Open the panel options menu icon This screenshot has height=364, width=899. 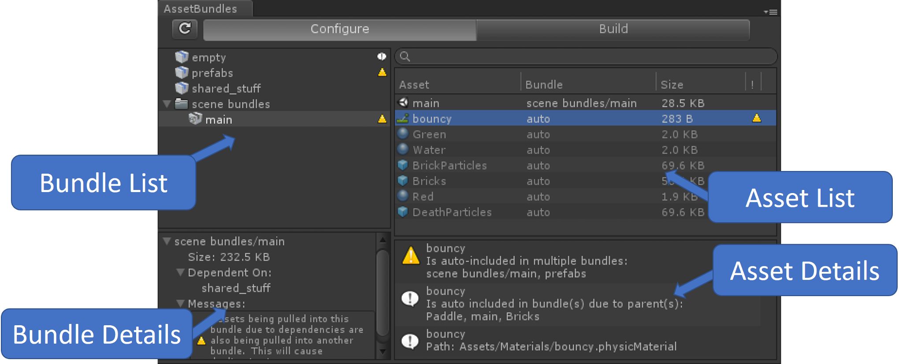coord(771,12)
